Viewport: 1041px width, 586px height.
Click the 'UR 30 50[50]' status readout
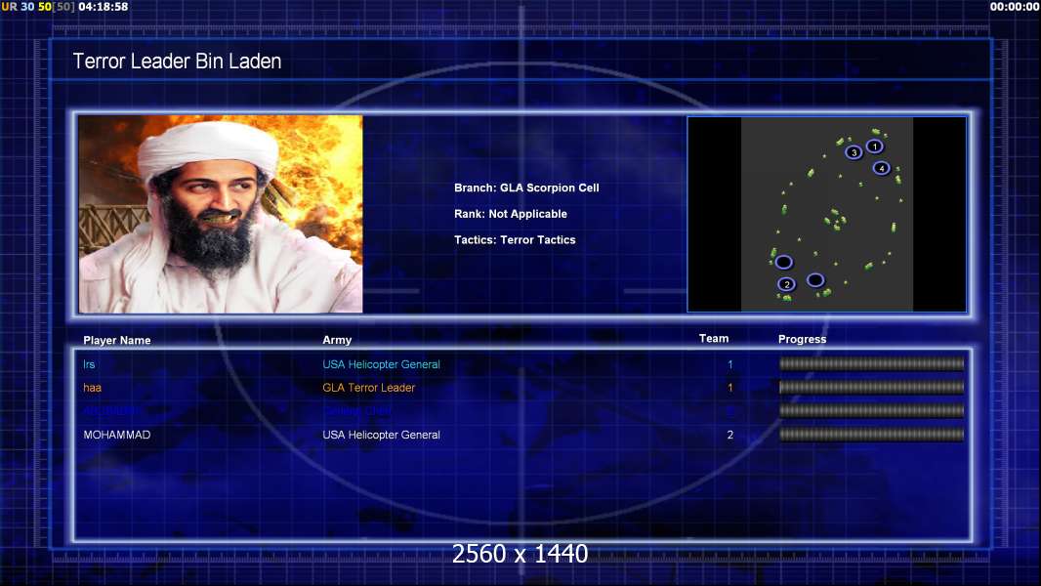click(38, 7)
